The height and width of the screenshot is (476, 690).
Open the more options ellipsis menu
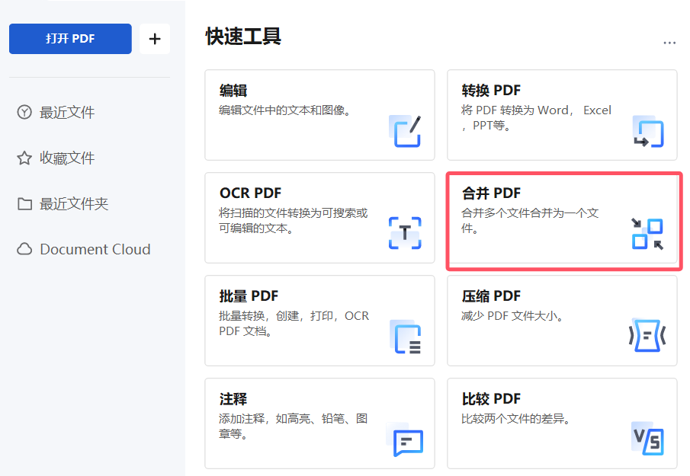(x=669, y=43)
